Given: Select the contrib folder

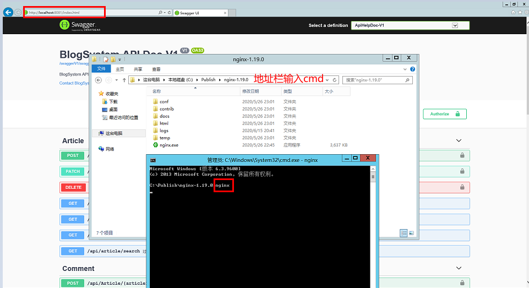Looking at the screenshot, I should click(167, 109).
